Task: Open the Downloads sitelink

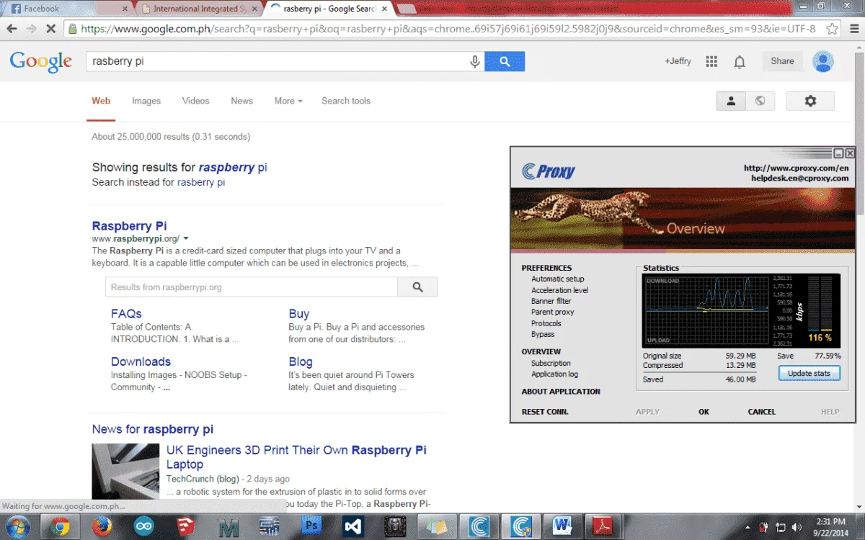Action: coord(141,362)
